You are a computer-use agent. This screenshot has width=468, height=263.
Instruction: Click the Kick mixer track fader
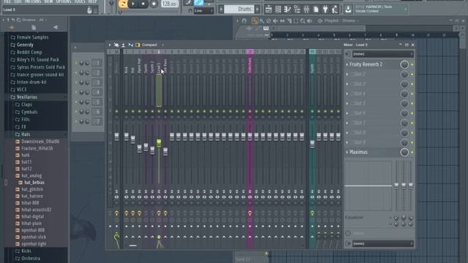click(x=127, y=137)
